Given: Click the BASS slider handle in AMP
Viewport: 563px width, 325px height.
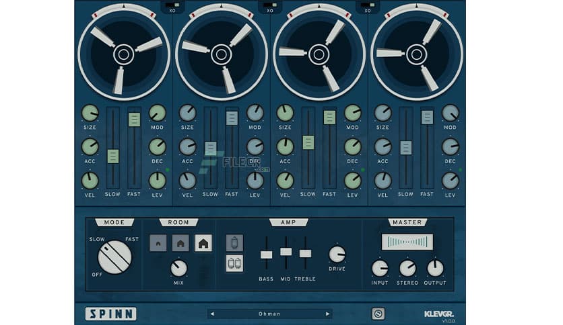Looking at the screenshot, I should pyautogui.click(x=266, y=254).
